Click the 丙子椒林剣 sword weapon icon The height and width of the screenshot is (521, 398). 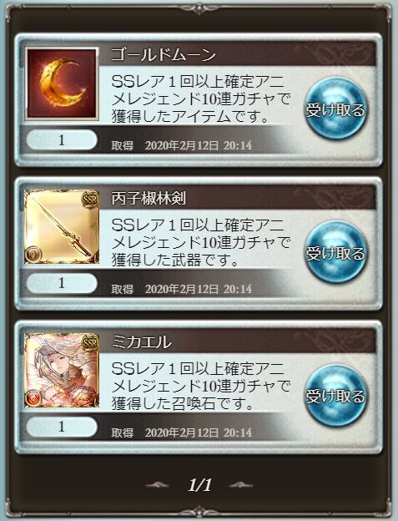coord(62,226)
